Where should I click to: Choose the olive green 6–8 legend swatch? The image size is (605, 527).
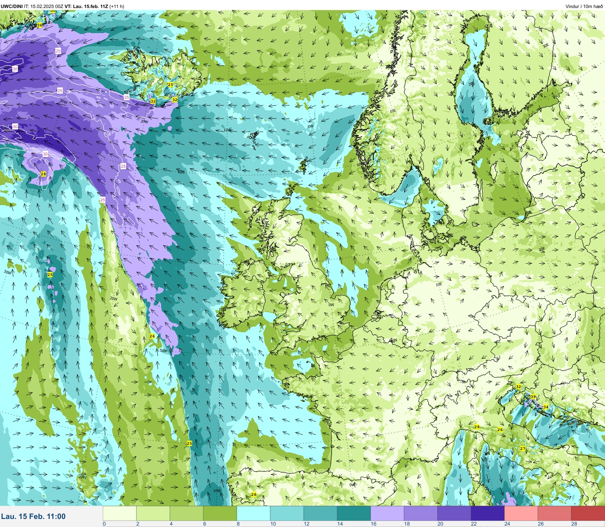point(220,513)
